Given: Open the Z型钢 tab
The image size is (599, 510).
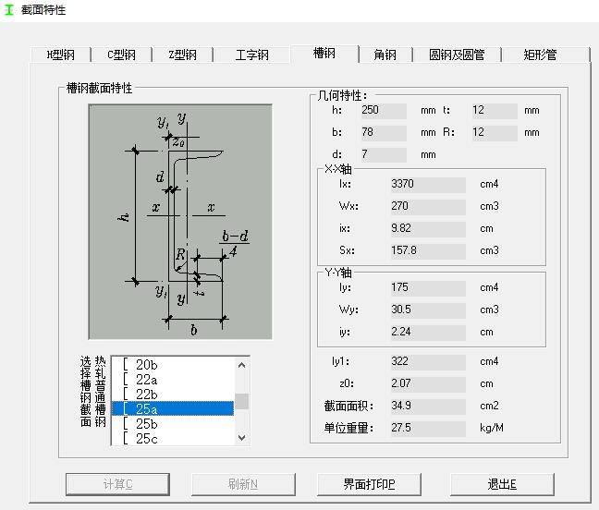Looking at the screenshot, I should (182, 55).
